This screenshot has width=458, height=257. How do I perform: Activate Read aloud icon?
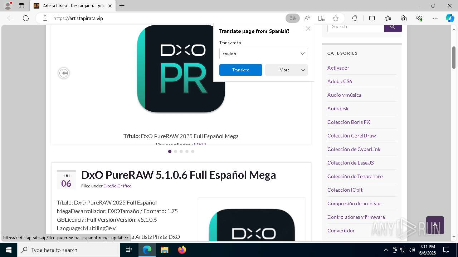(x=307, y=18)
